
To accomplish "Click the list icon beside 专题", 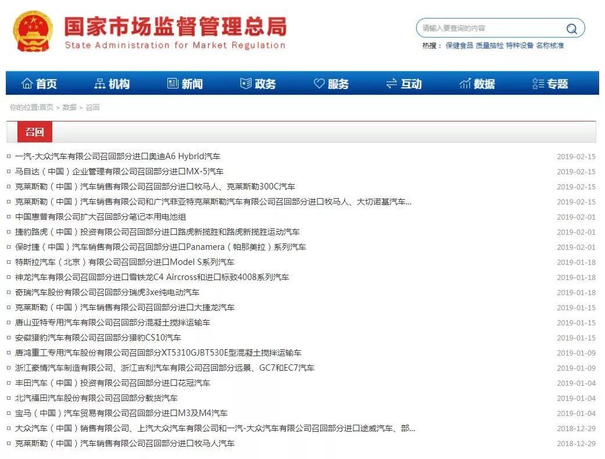I will tap(538, 83).
